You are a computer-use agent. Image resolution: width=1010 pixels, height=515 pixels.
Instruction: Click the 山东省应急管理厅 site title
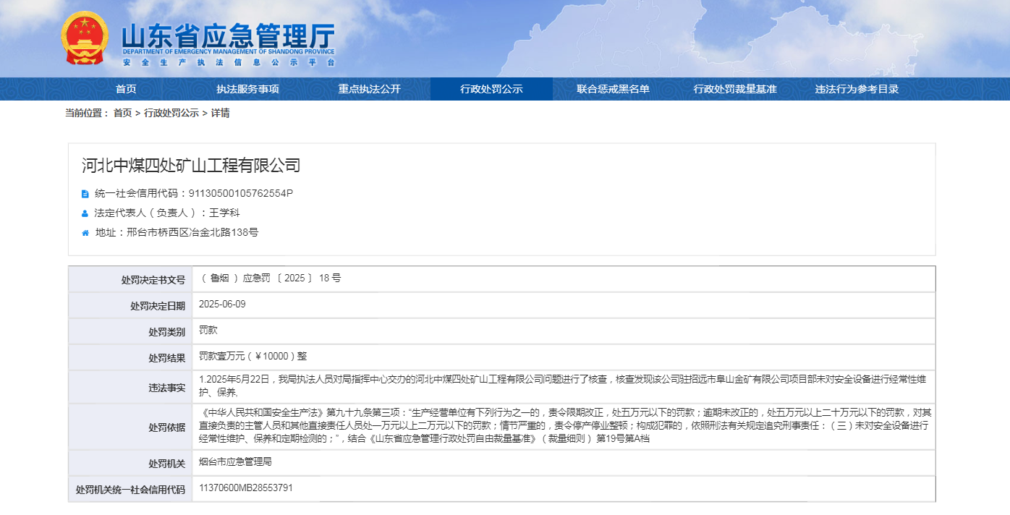[228, 35]
